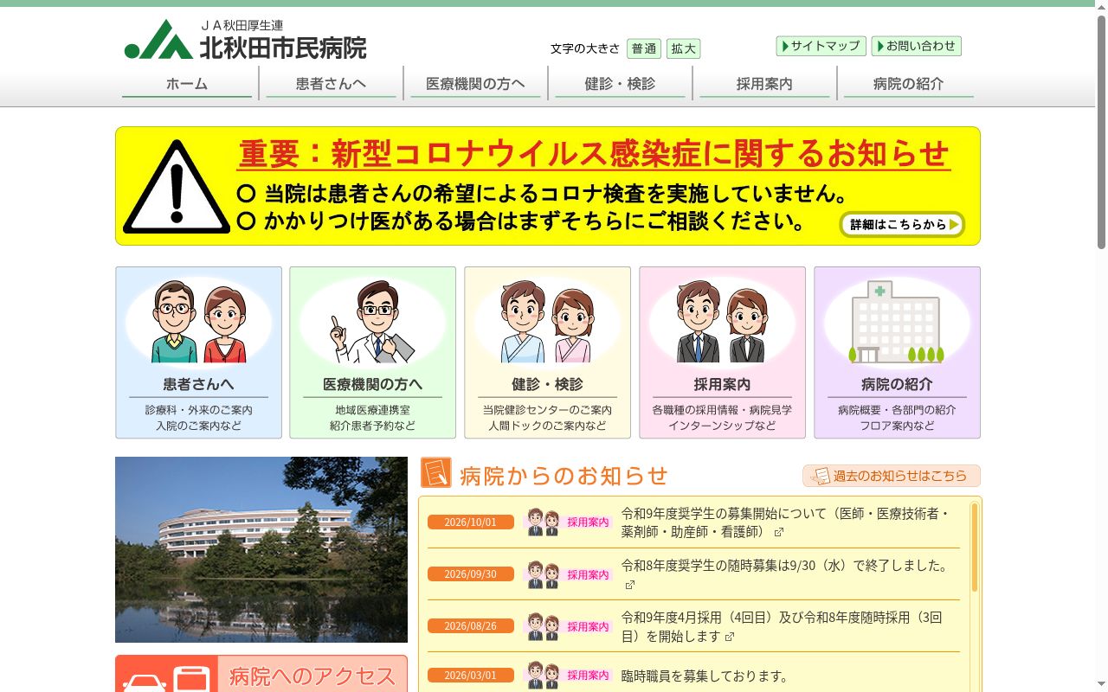This screenshot has height=692, width=1108.
Task: Click hospital building illustration in 病院の紹介 card
Action: tap(898, 322)
